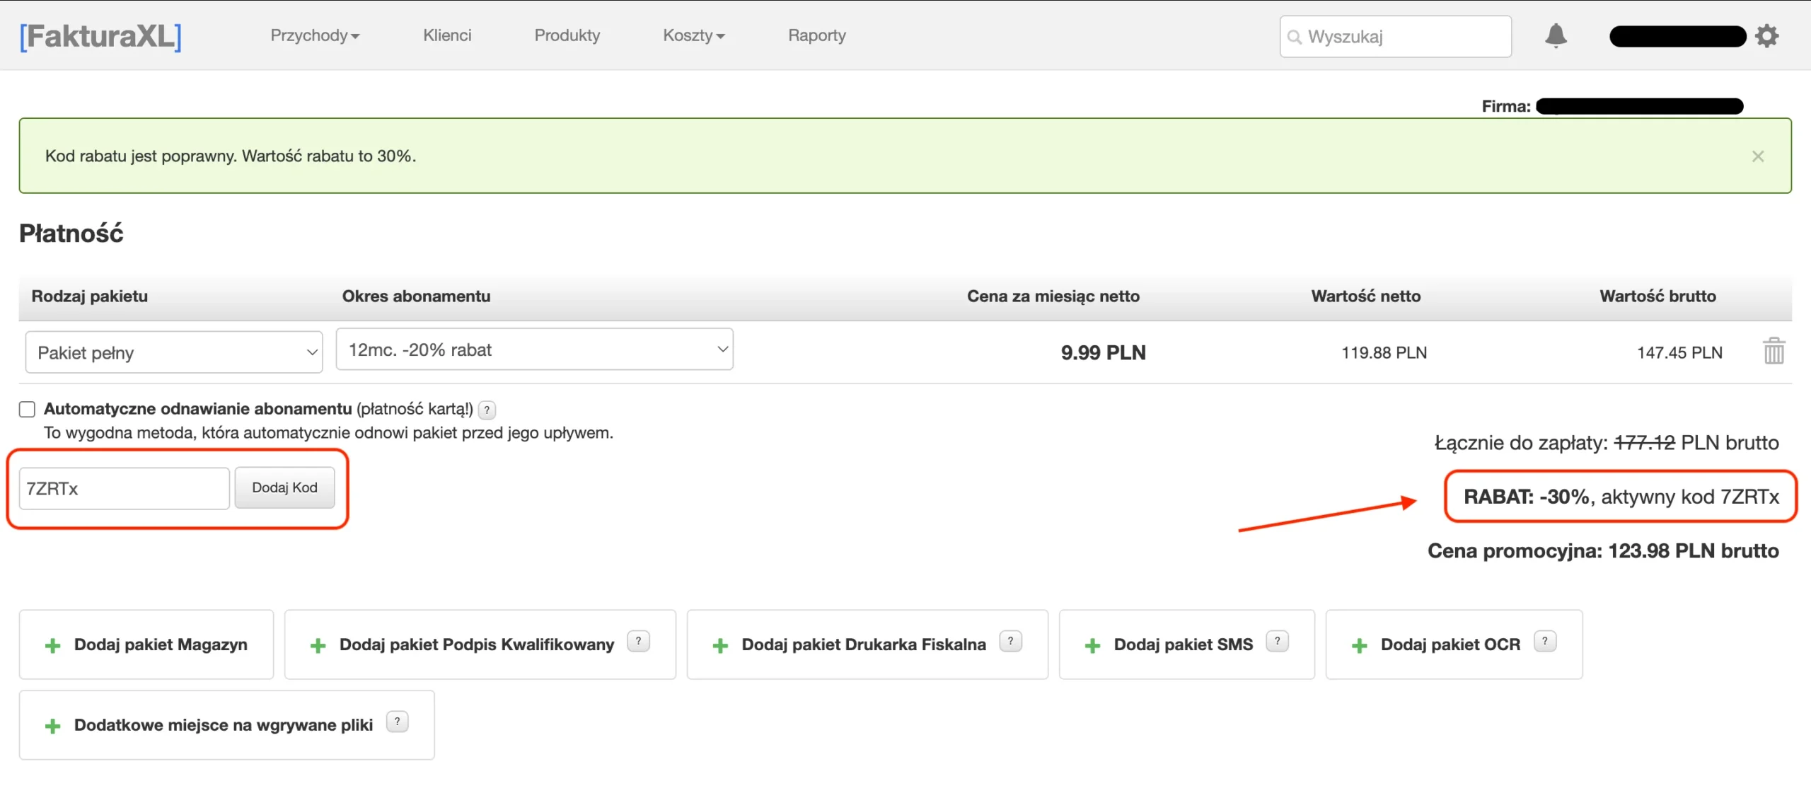This screenshot has width=1811, height=786.
Task: Expand the Koszty menu
Action: pos(693,35)
